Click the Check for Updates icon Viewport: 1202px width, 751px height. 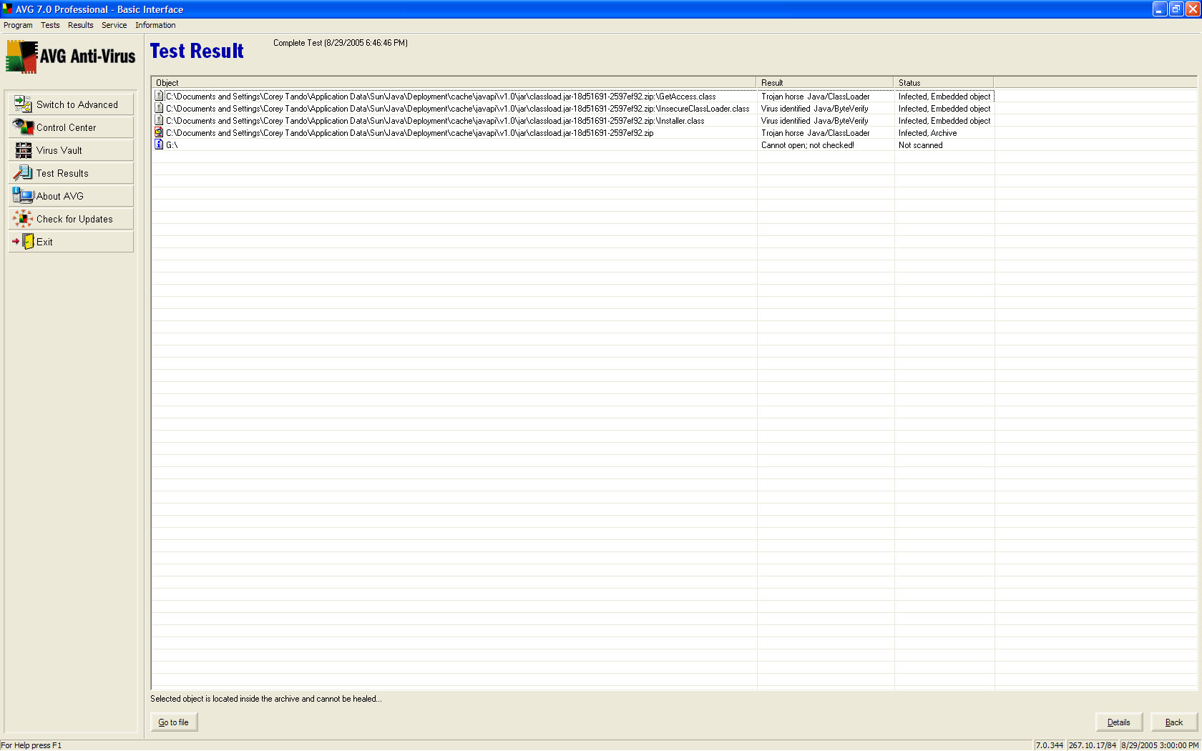(23, 219)
